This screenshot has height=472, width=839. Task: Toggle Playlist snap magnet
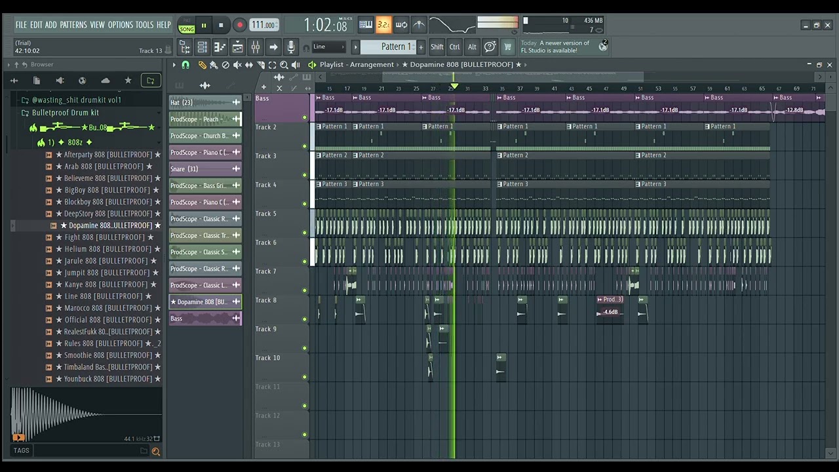click(185, 65)
